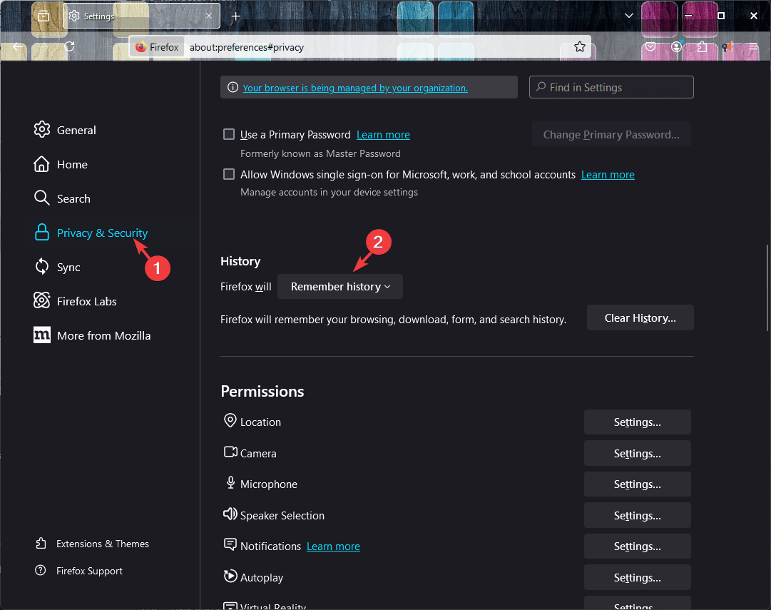Open the application hamburger menu

click(x=752, y=47)
